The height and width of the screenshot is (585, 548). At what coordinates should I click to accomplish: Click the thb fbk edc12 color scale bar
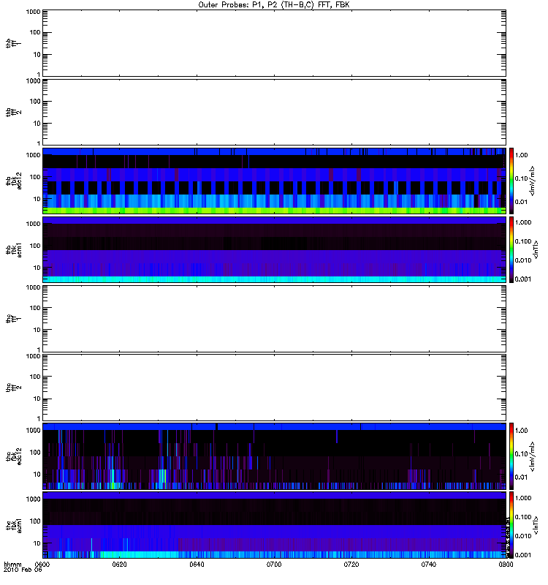511,181
